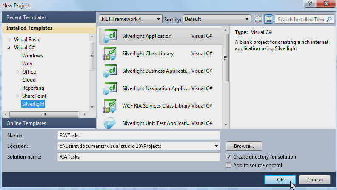Select the Cloud category
Image resolution: width=337 pixels, height=190 pixels.
tap(29, 80)
